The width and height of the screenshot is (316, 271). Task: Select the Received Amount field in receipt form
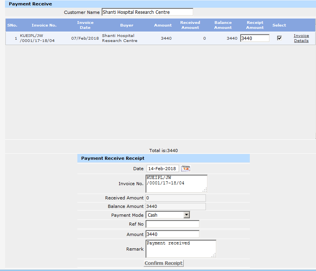176,198
